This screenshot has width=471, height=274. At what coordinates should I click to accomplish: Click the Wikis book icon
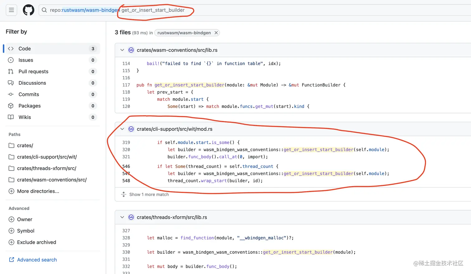click(x=11, y=117)
